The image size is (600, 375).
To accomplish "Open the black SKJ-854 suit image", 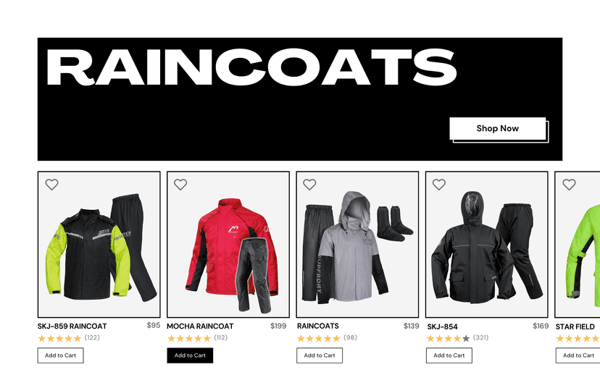I will pos(487,245).
